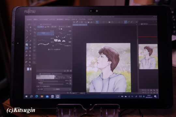176x117 pixels.
Task: Expand the command bar overflow chevron
Action: (137, 22)
